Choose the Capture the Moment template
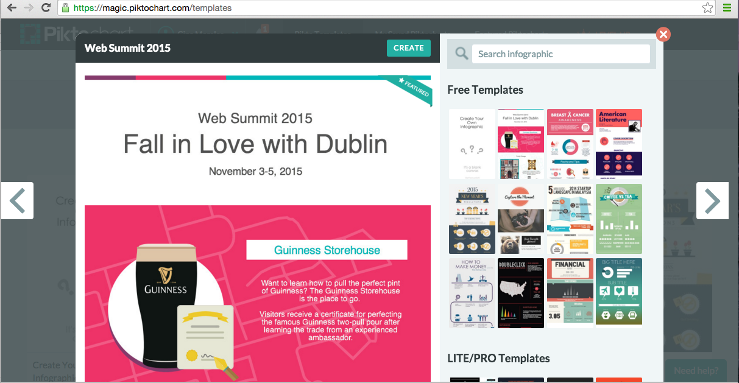This screenshot has width=739, height=383. point(521,219)
